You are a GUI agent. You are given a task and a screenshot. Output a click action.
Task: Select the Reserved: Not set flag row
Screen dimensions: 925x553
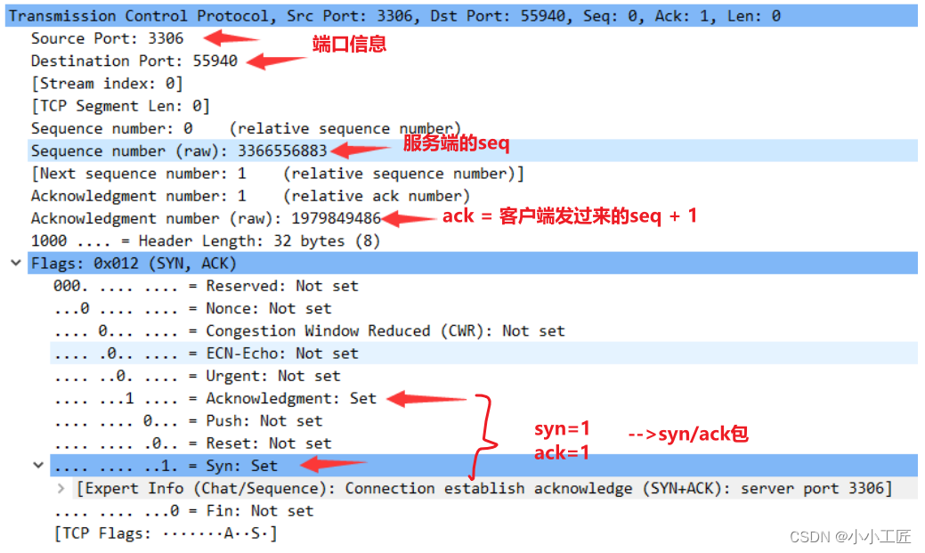[x=206, y=286]
